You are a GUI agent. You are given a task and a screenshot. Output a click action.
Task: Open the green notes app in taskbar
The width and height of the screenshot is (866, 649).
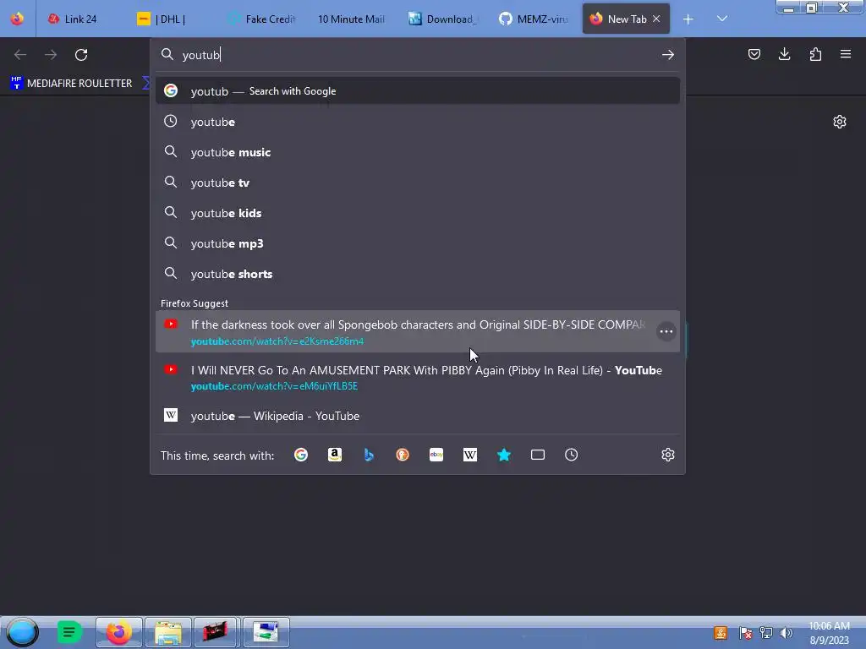click(69, 632)
